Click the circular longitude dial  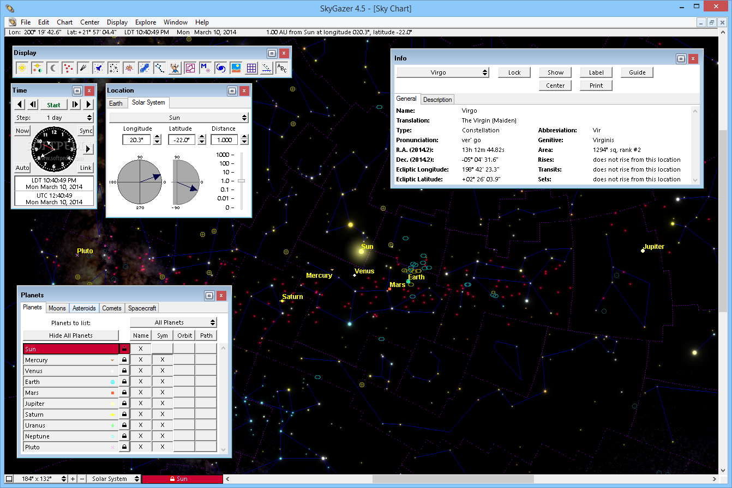pos(140,181)
